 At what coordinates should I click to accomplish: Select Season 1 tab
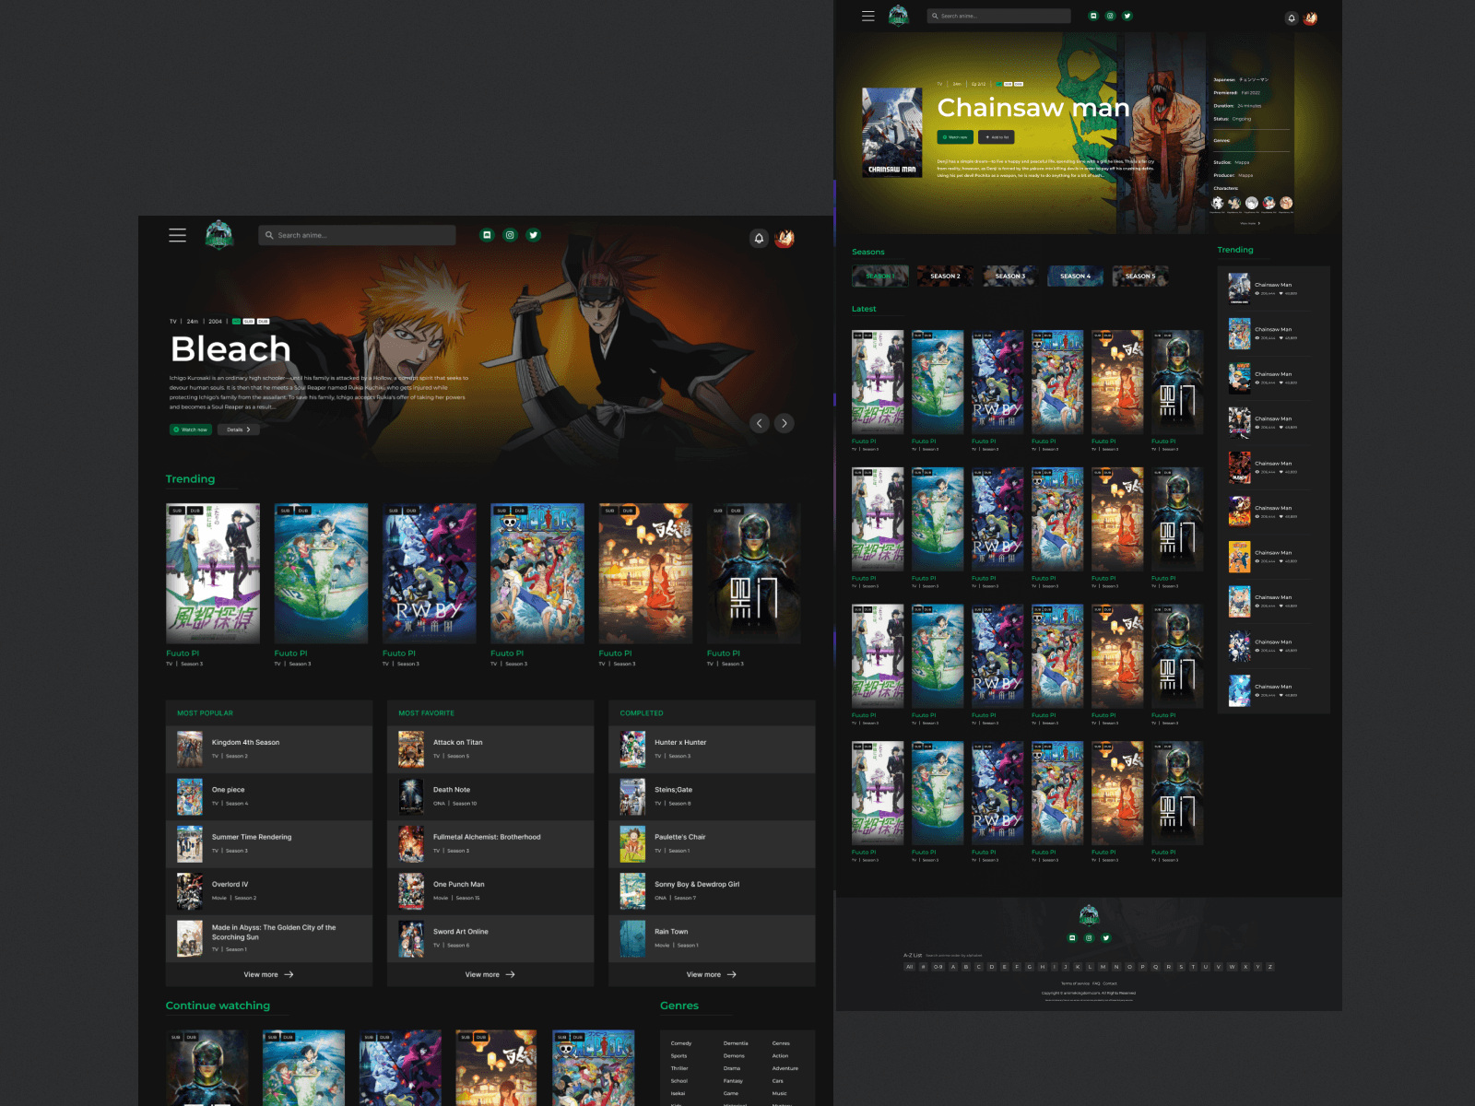(880, 276)
